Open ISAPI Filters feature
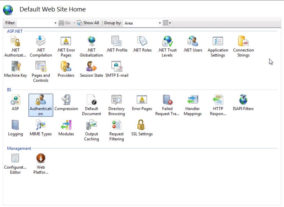The height and width of the screenshot is (207, 284). [x=243, y=102]
